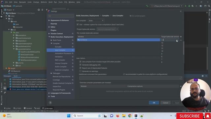
Task: Enable 'Generate no warnings' checkbox
Action: pos(80,71)
